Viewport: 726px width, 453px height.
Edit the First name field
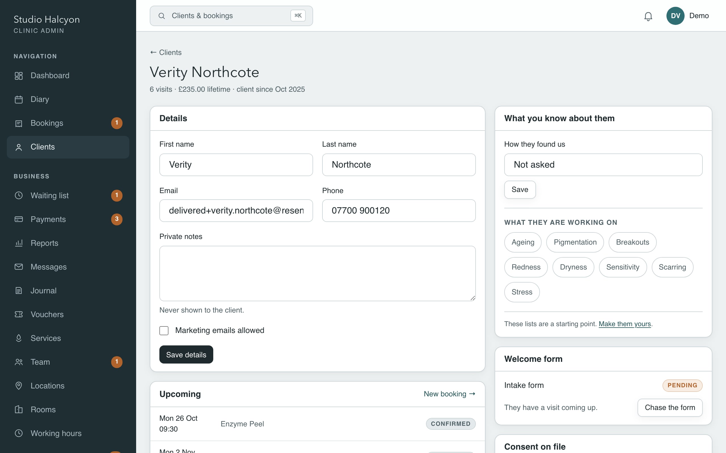pos(236,165)
